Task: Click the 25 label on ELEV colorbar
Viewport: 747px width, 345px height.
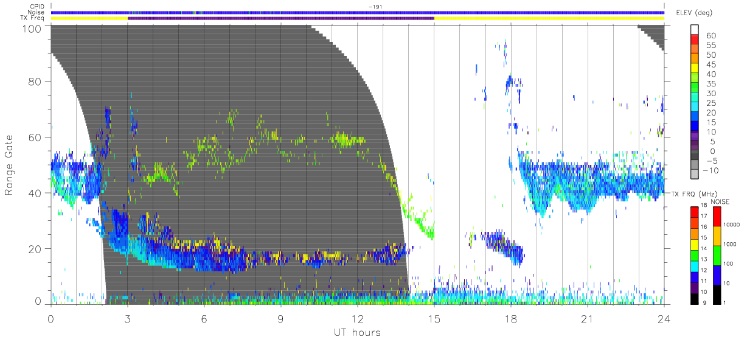Action: point(711,103)
